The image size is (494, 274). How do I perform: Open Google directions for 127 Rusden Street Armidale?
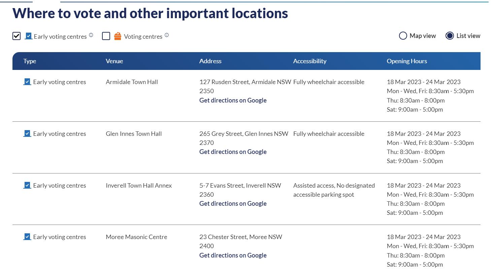click(233, 100)
